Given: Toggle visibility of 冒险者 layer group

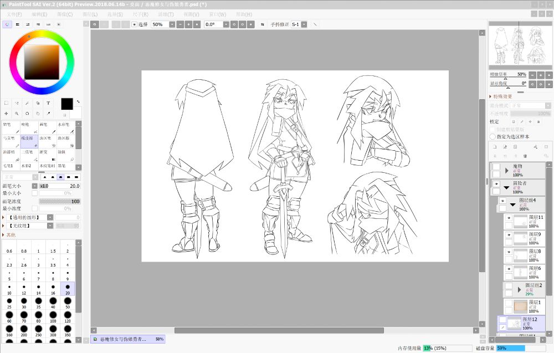Looking at the screenshot, I should pyautogui.click(x=496, y=183).
